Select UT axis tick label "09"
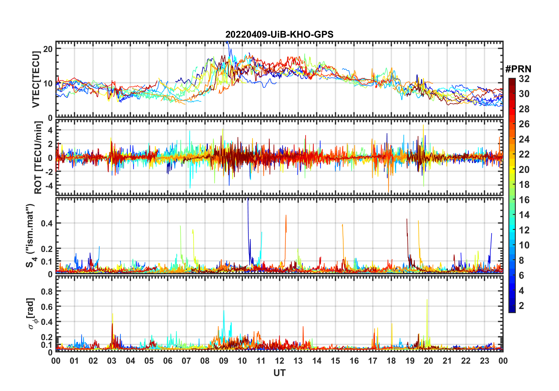The image size is (559, 391). coord(224,361)
